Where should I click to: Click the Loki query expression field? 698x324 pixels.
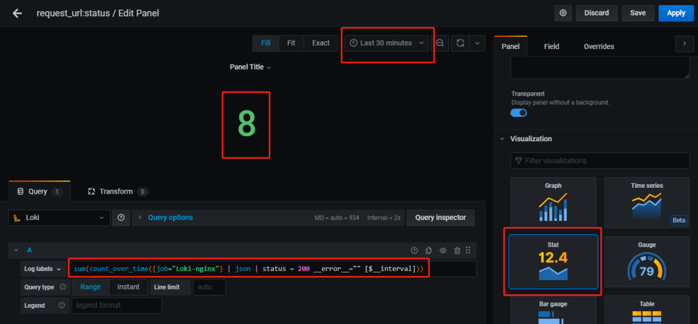pos(273,269)
